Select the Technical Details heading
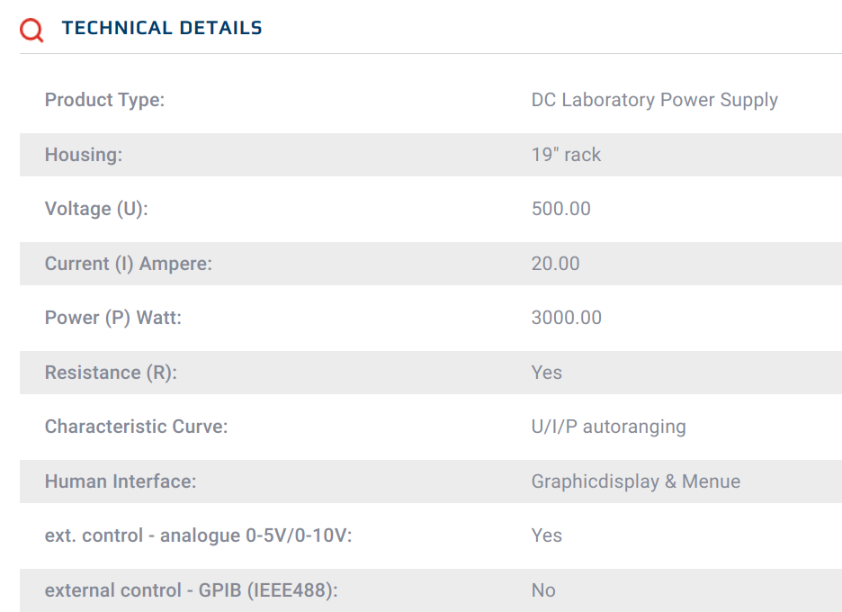842x612 pixels. click(x=162, y=28)
